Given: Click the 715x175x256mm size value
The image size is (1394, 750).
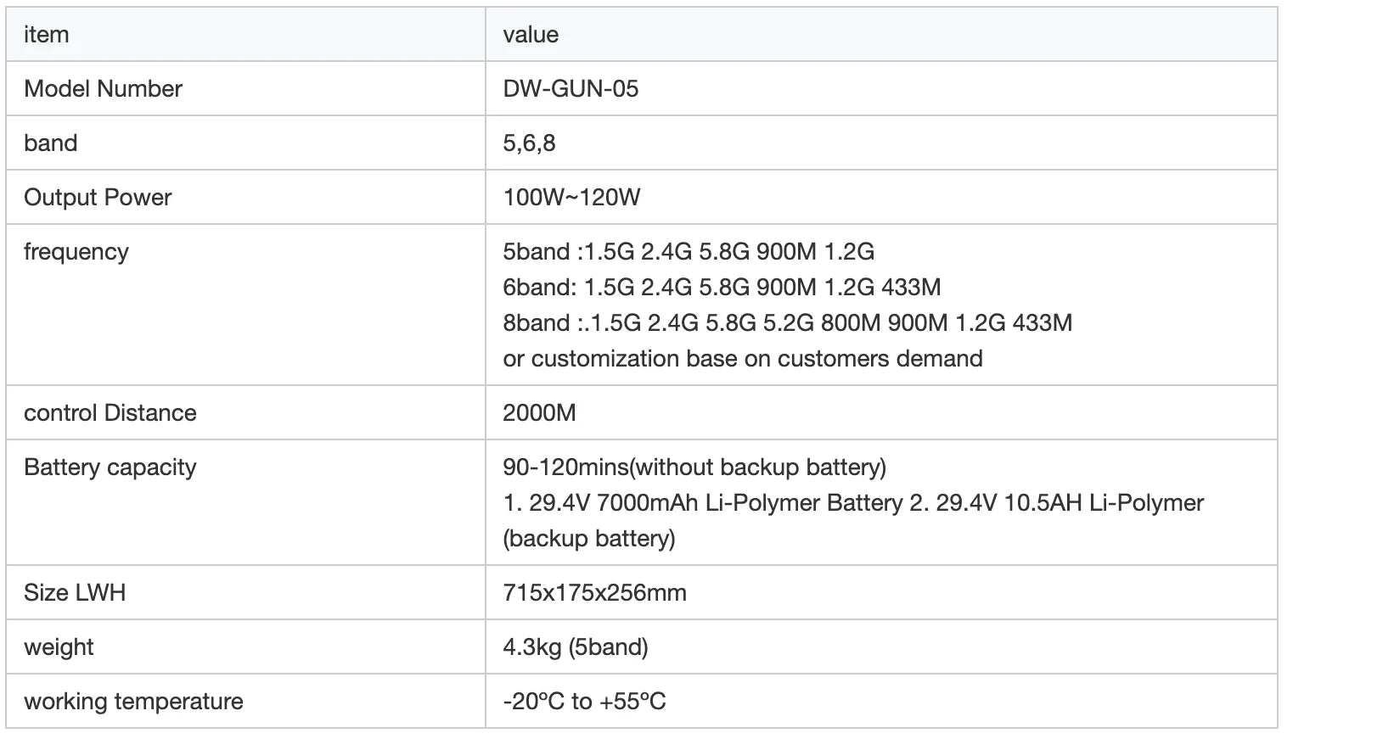Looking at the screenshot, I should coord(594,593).
